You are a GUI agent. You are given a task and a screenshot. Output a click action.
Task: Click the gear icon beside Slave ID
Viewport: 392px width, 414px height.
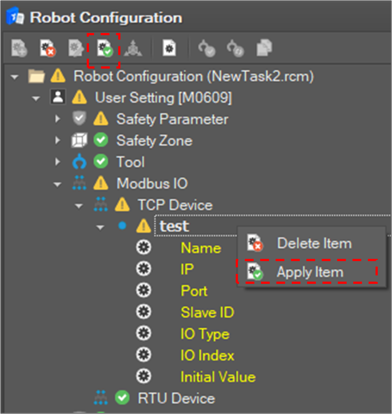(x=143, y=312)
